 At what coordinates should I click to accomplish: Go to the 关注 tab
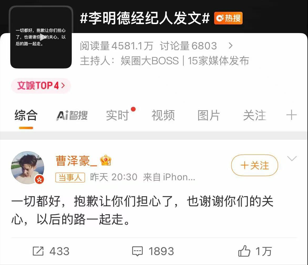tap(254, 115)
